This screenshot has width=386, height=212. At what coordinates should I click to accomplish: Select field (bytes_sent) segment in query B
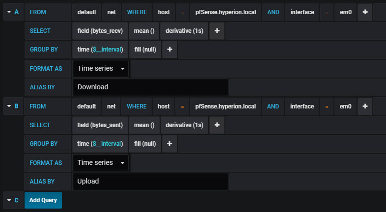[100, 125]
